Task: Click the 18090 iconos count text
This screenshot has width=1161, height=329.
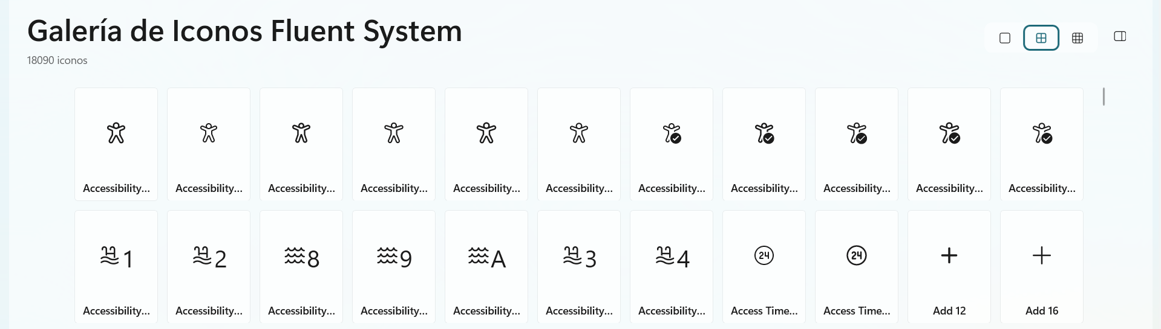Action: [57, 60]
